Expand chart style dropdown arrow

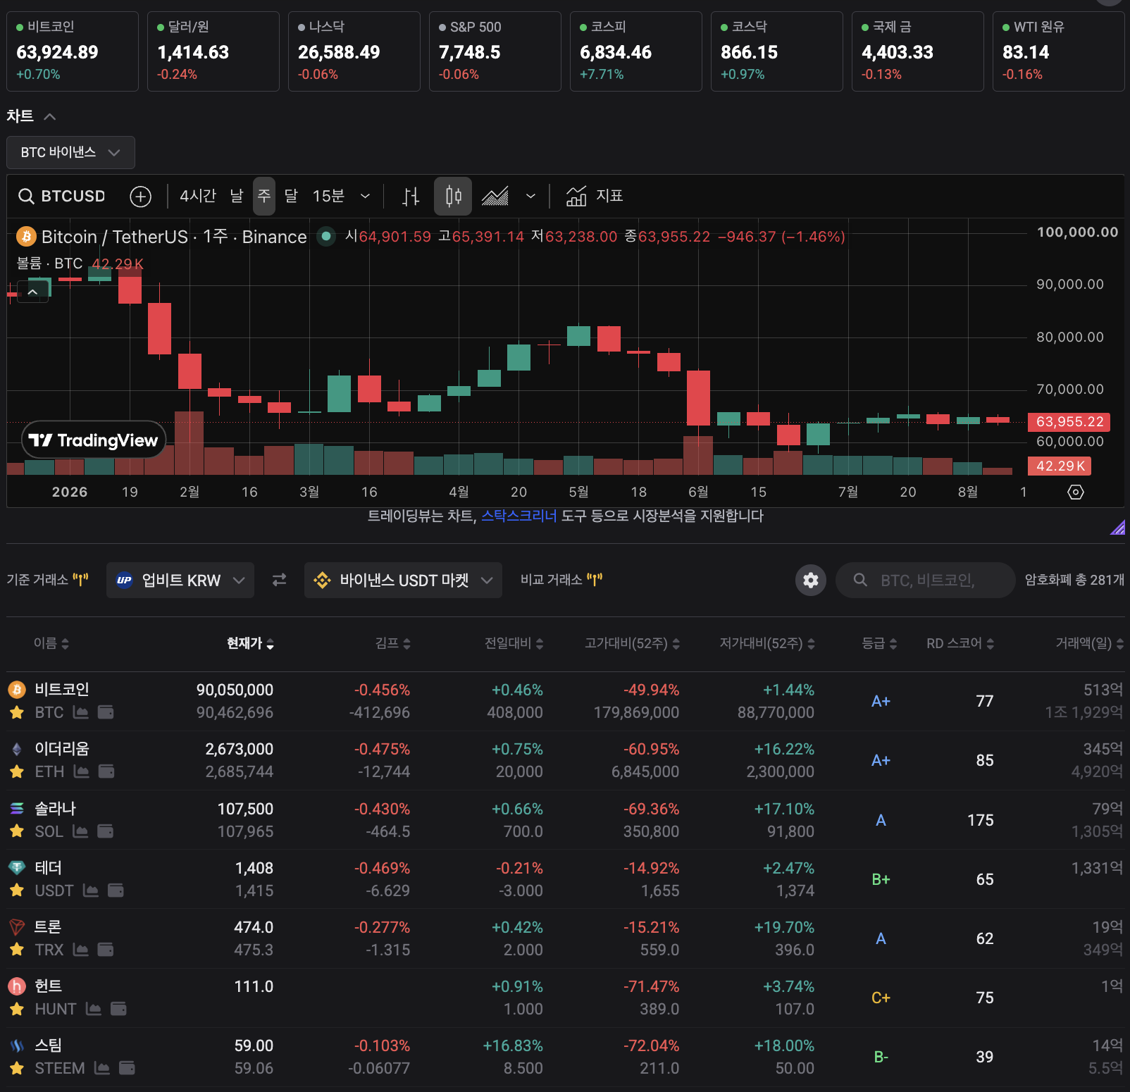coord(530,196)
